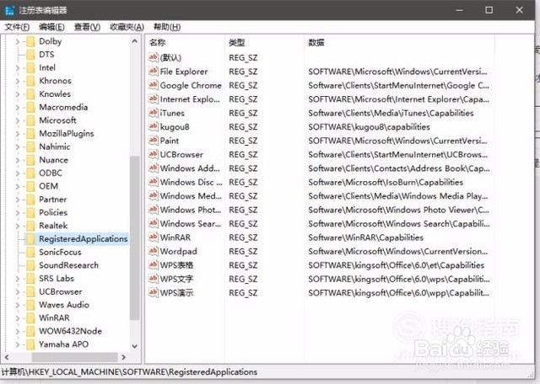Click the SOFTWARE\kugou8\capabilities data cell

click(x=370, y=127)
